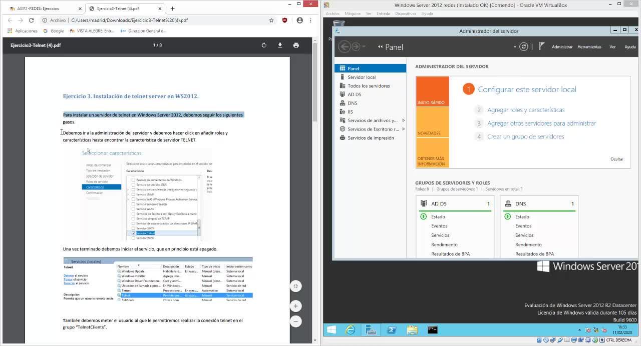The image size is (641, 346).
Task: Select the NOVEDADES tile
Action: [x=432, y=122]
